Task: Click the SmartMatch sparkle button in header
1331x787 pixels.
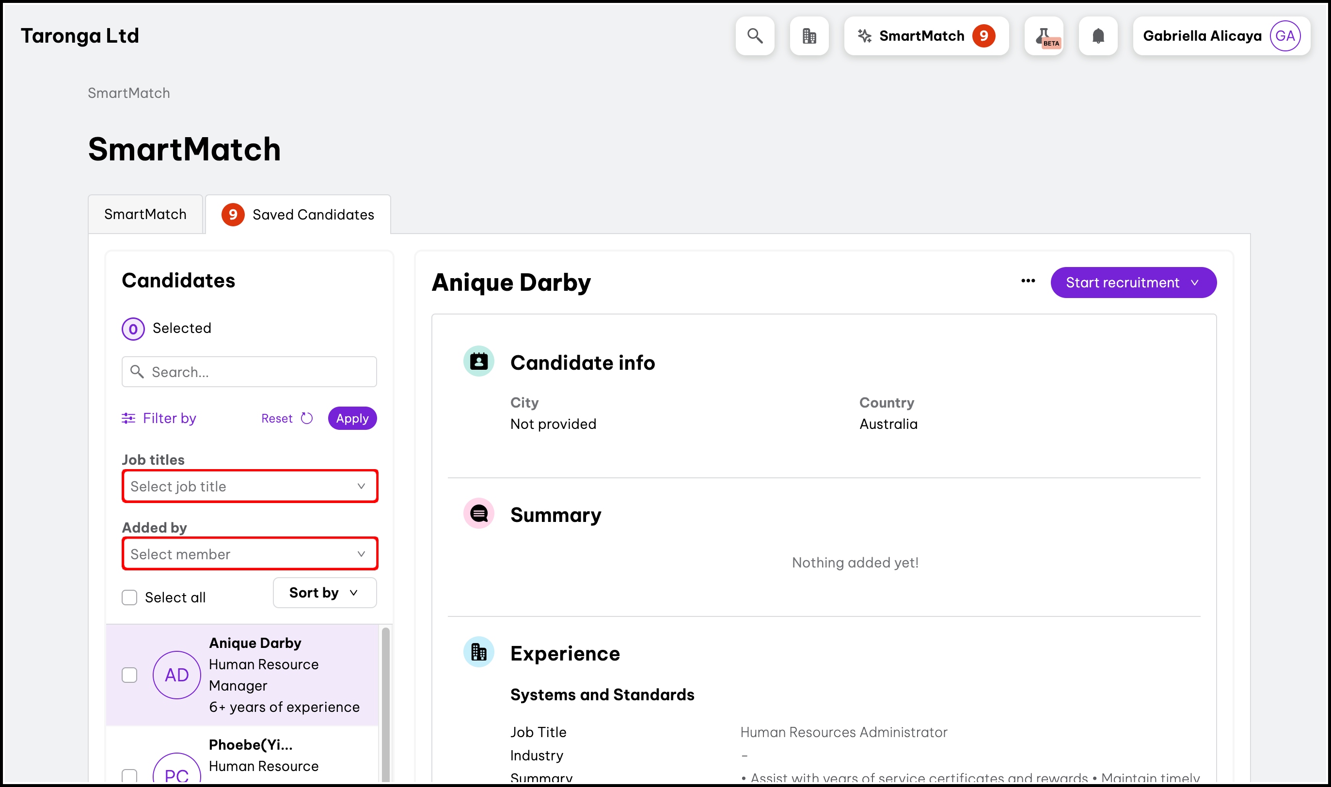Action: [x=926, y=35]
